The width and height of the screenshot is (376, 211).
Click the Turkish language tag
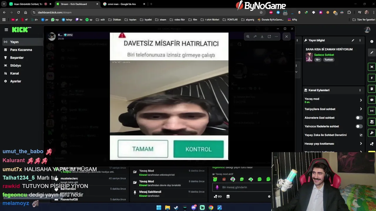[x=329, y=60]
